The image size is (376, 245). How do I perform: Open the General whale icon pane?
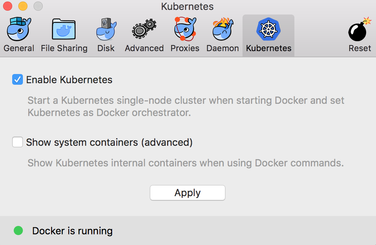point(19,29)
